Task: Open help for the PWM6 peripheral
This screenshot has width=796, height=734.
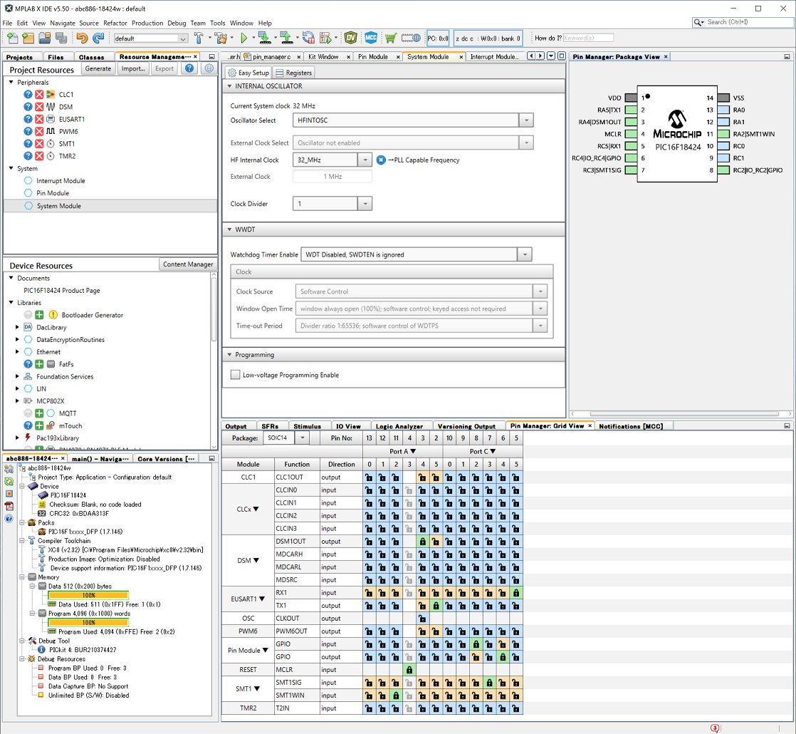Action: 28,131
